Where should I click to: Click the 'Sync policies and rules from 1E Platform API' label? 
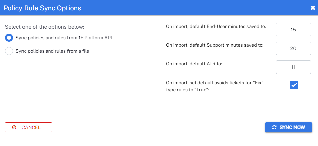coord(64,38)
